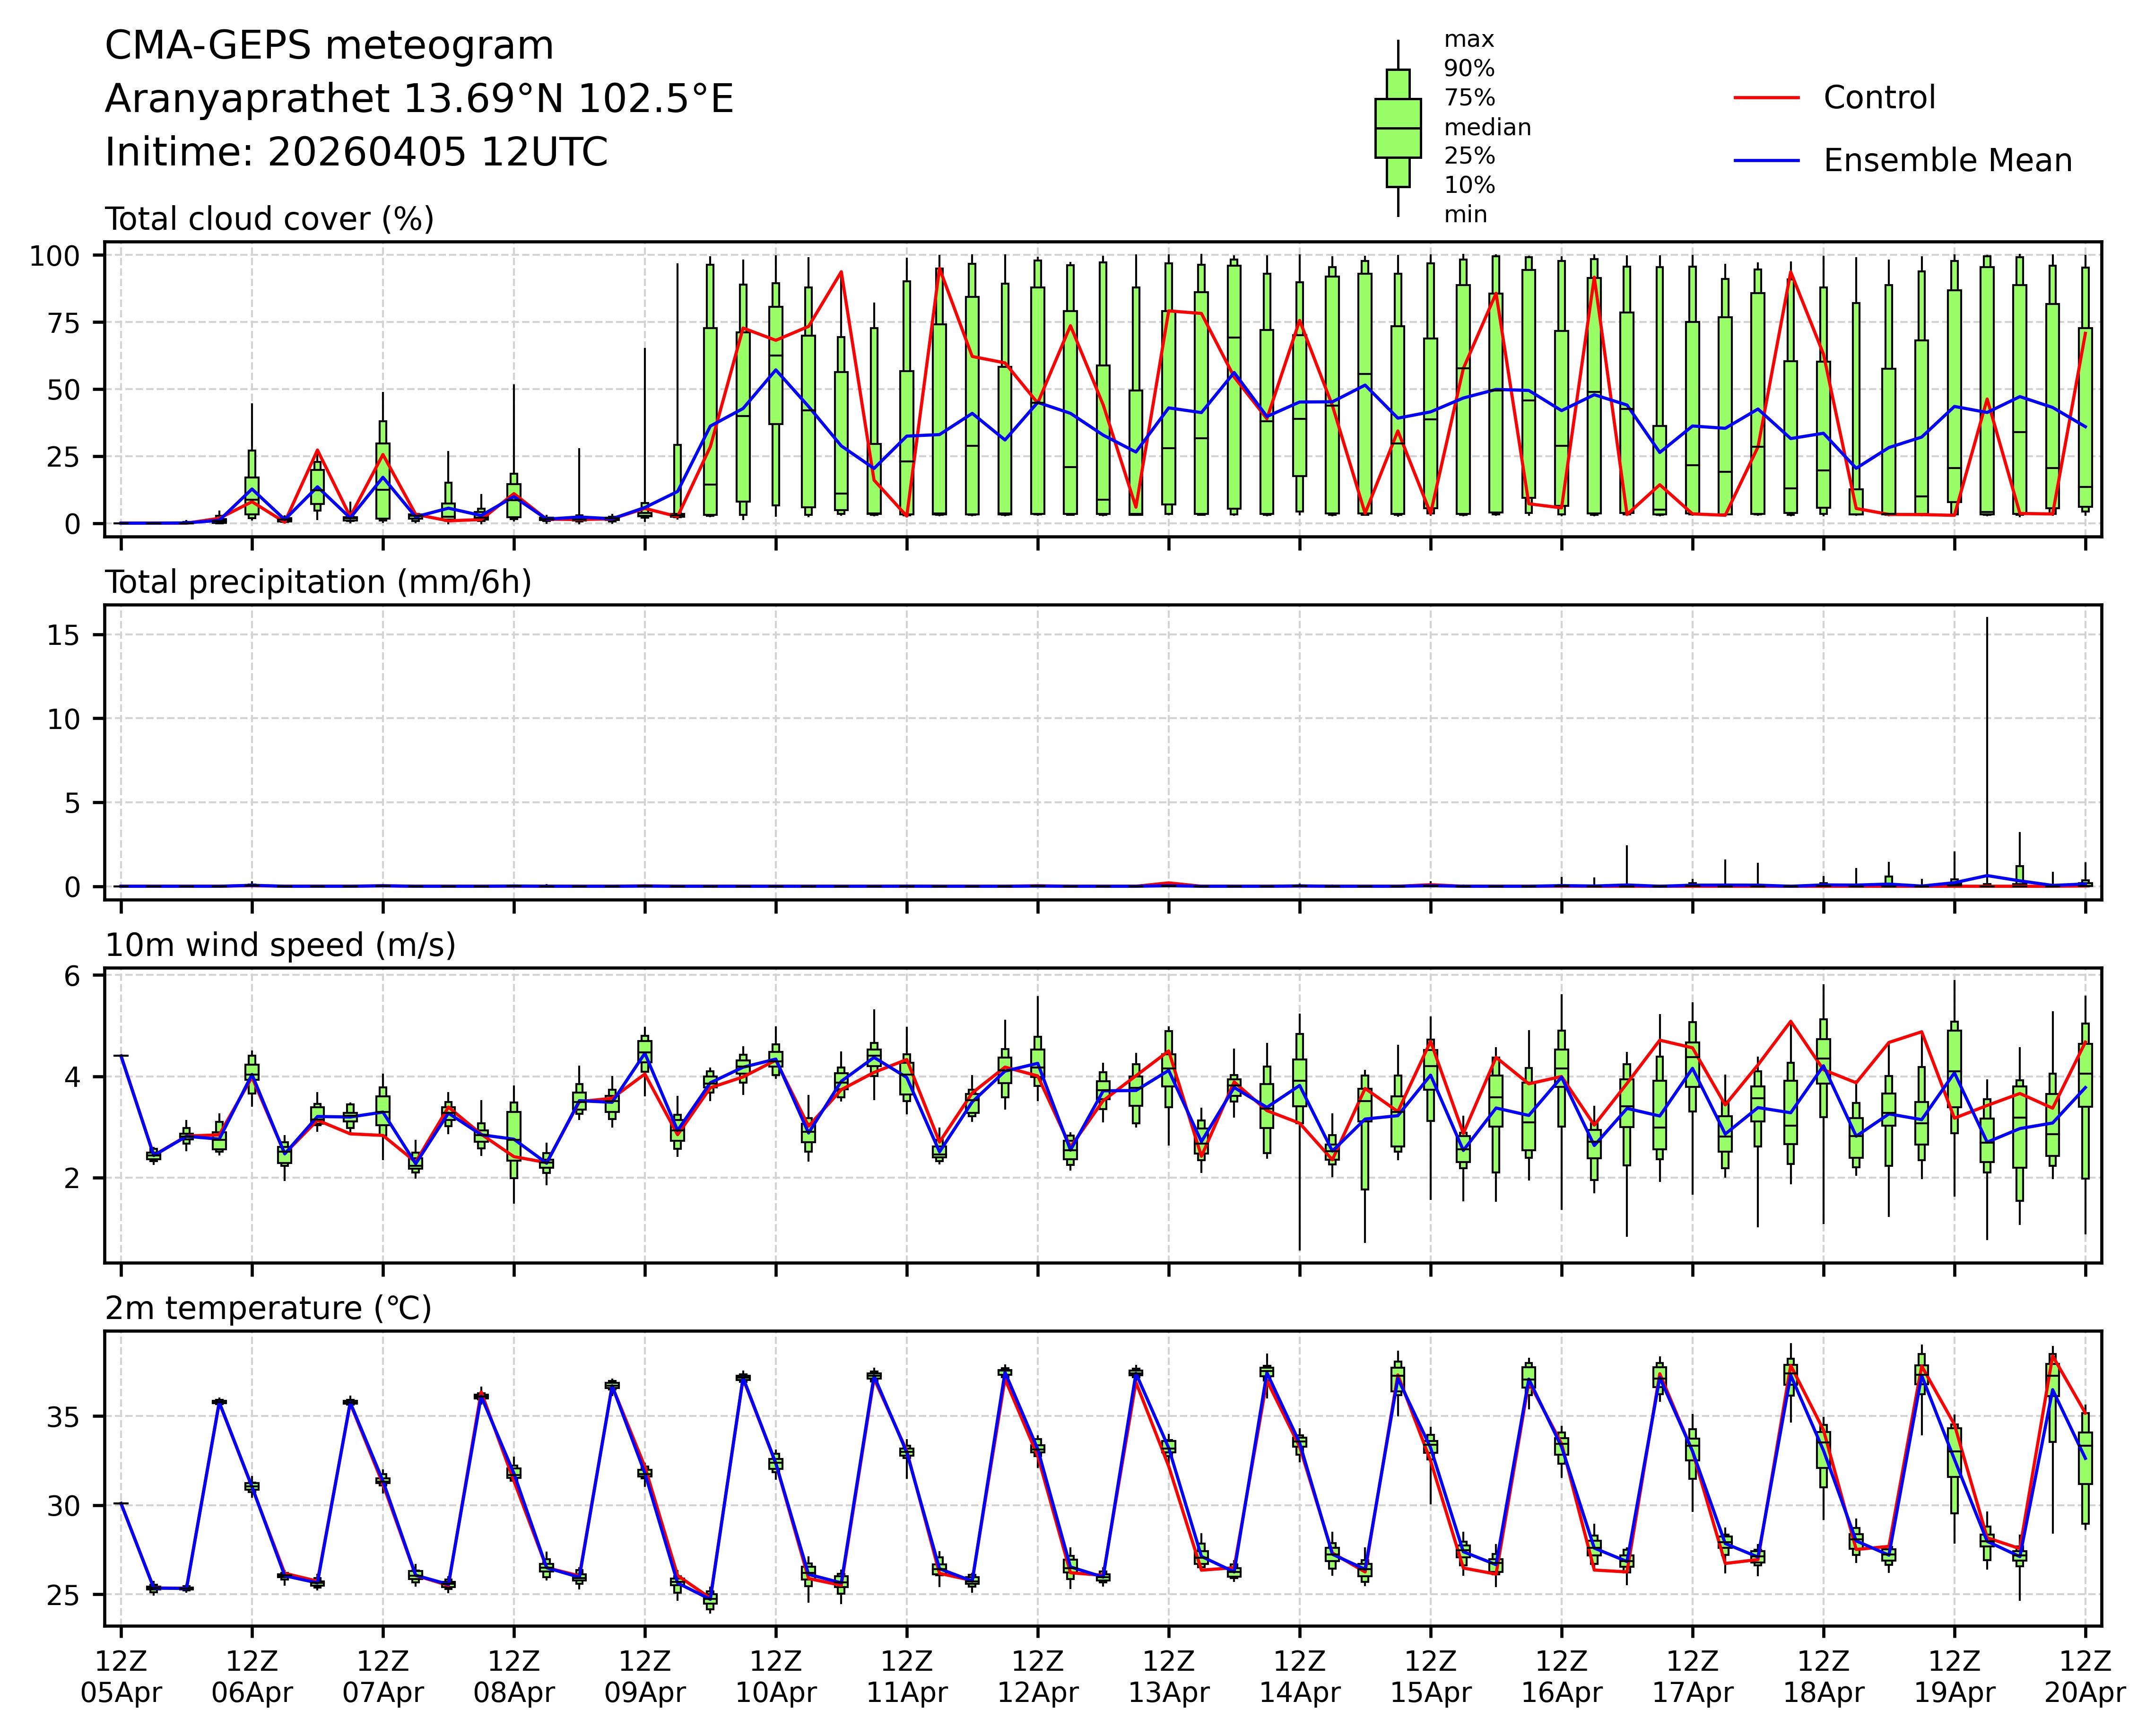The width and height of the screenshot is (2155, 1736).
Task: Click the Total cloud cover panel title
Action: pyautogui.click(x=269, y=219)
